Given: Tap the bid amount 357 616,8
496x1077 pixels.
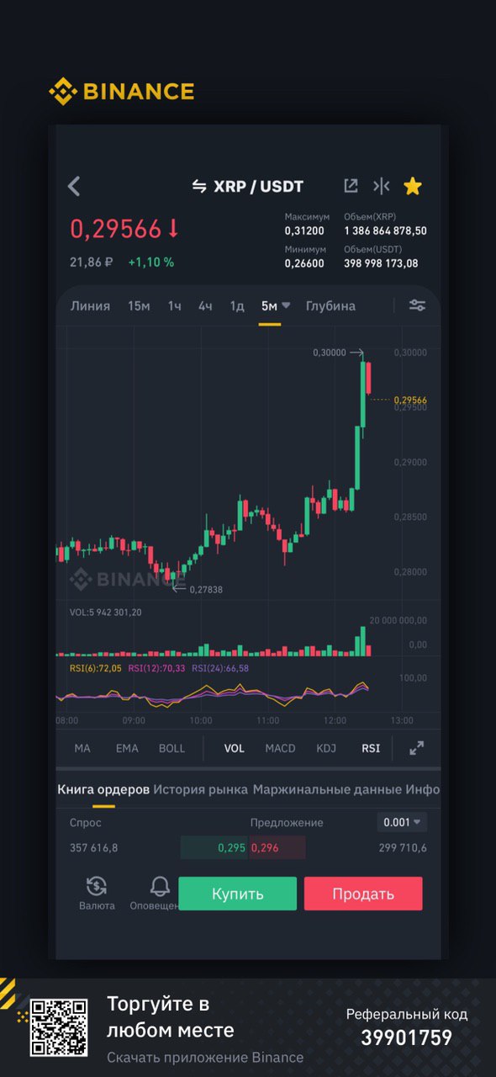Looking at the screenshot, I should coord(93,847).
